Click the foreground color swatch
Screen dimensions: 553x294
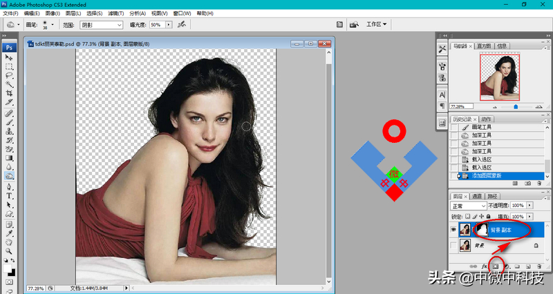(x=7, y=262)
